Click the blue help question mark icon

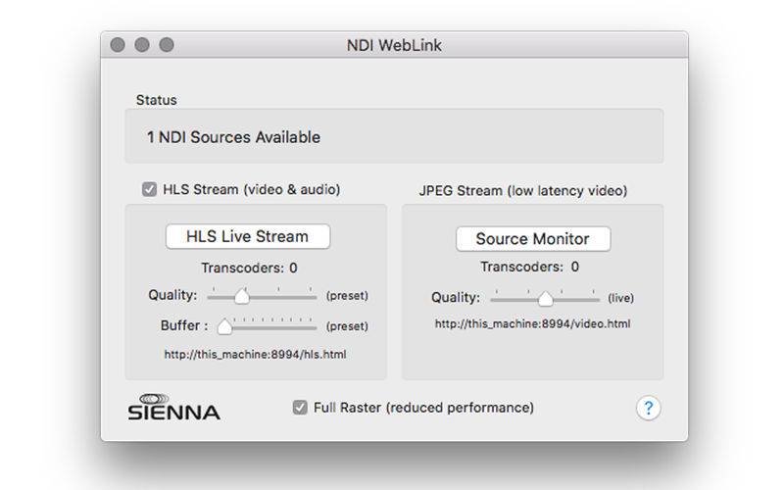[x=647, y=408]
